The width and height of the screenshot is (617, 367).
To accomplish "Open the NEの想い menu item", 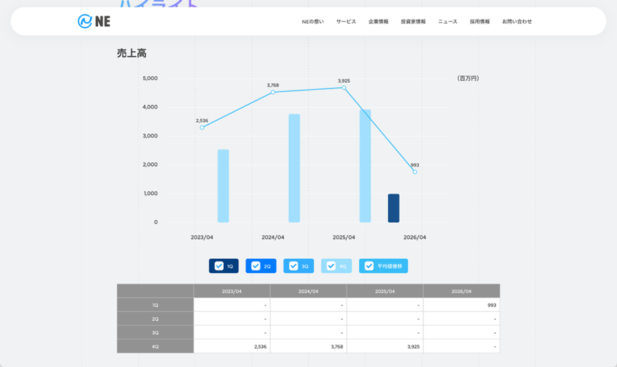I will [312, 22].
